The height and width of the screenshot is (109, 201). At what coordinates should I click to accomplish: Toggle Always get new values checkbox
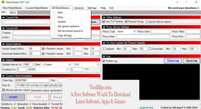4,90
